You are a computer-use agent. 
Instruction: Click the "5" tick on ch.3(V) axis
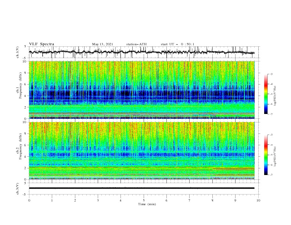[26, 183]
